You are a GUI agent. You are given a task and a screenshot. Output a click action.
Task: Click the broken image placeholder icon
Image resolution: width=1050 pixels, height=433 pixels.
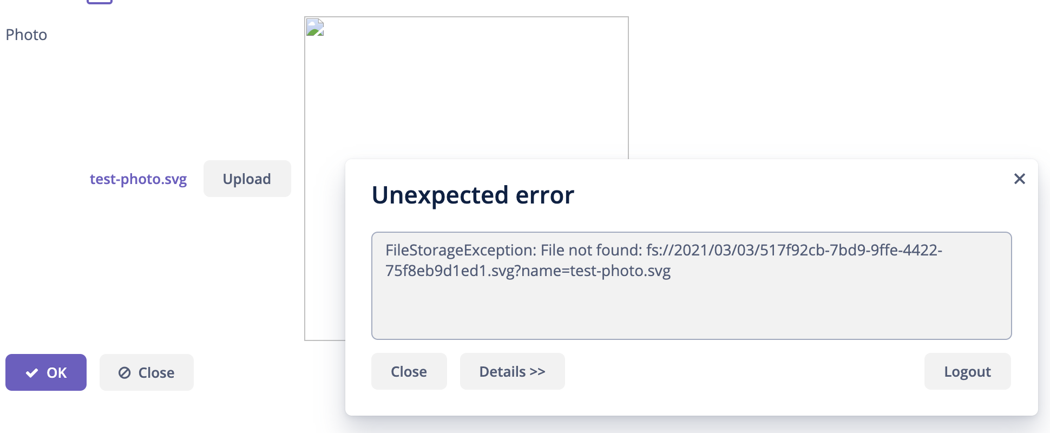[x=316, y=26]
